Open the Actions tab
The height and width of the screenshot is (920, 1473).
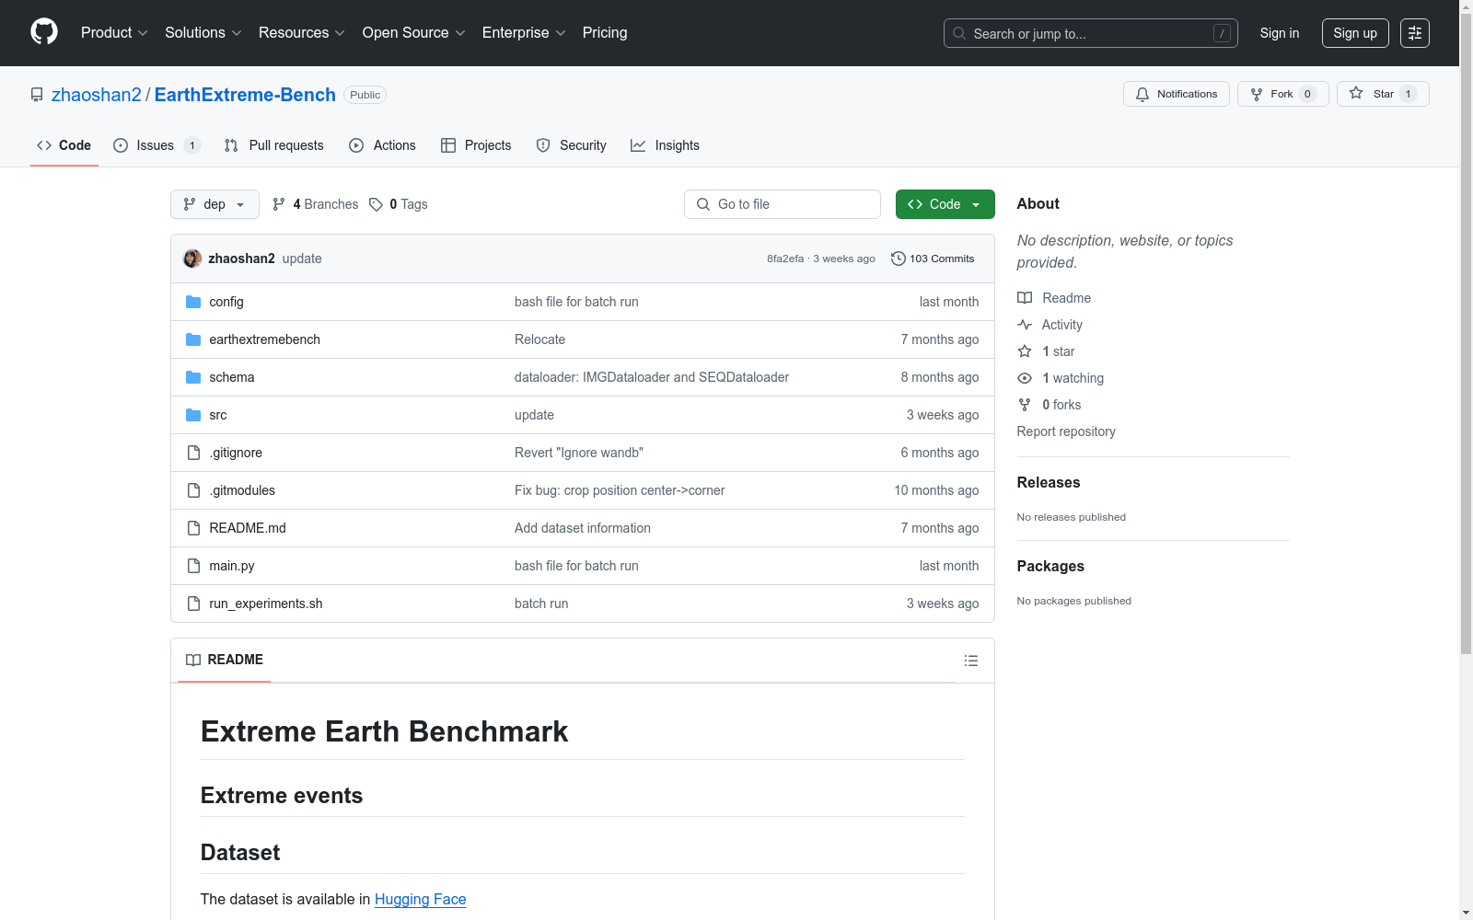383,145
